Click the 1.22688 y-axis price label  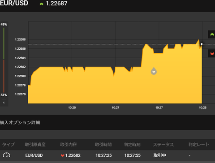[x=20, y=39]
